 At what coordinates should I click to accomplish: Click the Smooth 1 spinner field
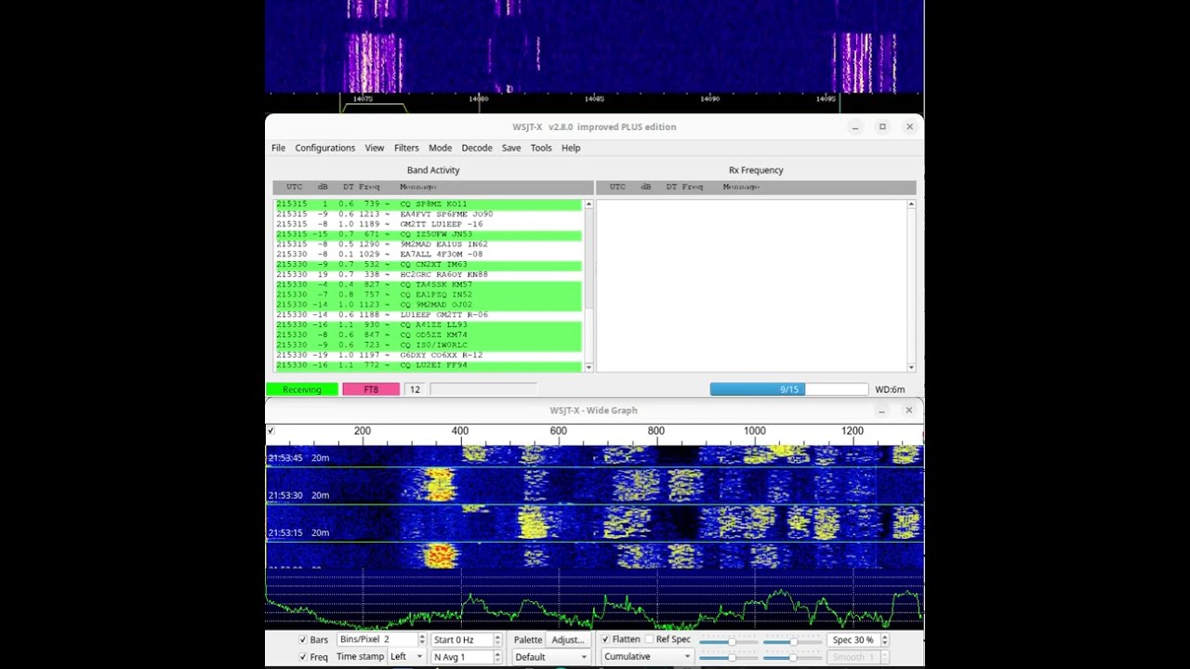pos(858,657)
